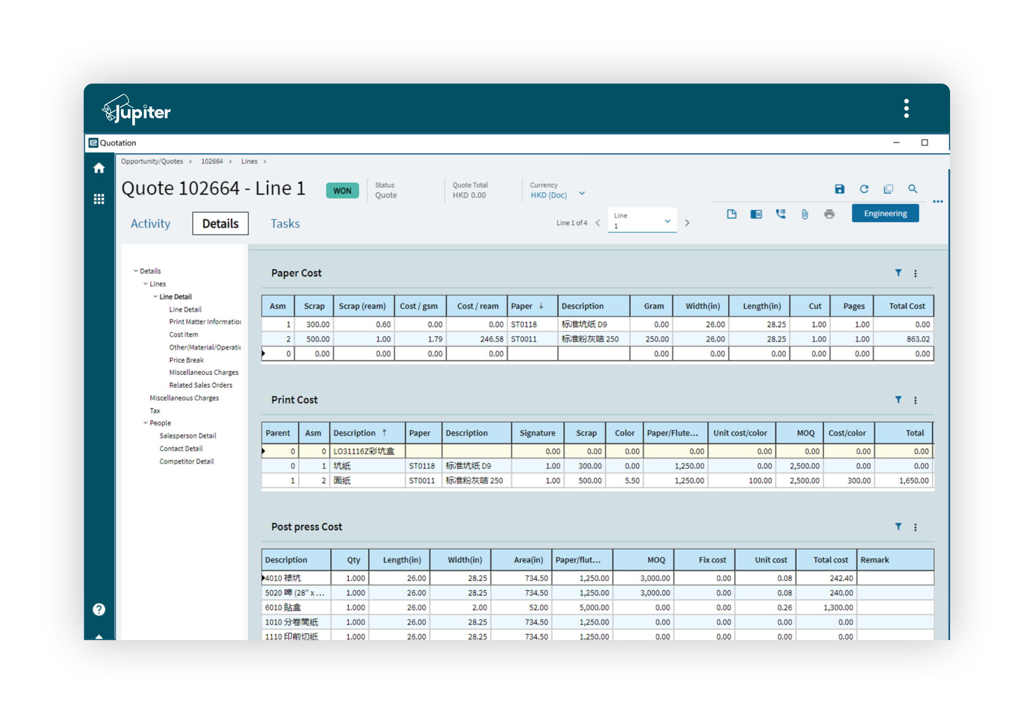Attach a file using the paperclip icon

[805, 214]
